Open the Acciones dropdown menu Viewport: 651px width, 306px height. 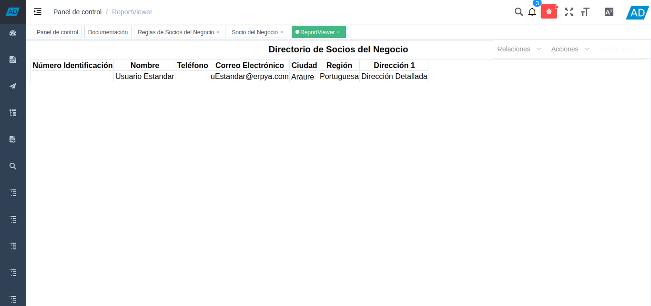coord(569,49)
